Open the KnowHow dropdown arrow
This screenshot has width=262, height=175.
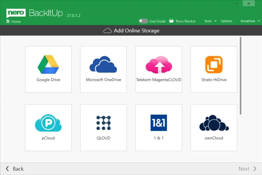[x=259, y=21]
